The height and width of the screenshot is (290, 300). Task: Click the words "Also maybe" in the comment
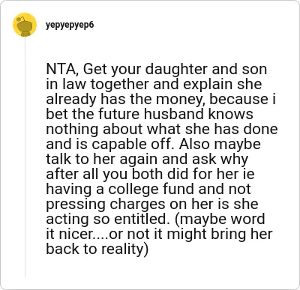click(x=220, y=144)
